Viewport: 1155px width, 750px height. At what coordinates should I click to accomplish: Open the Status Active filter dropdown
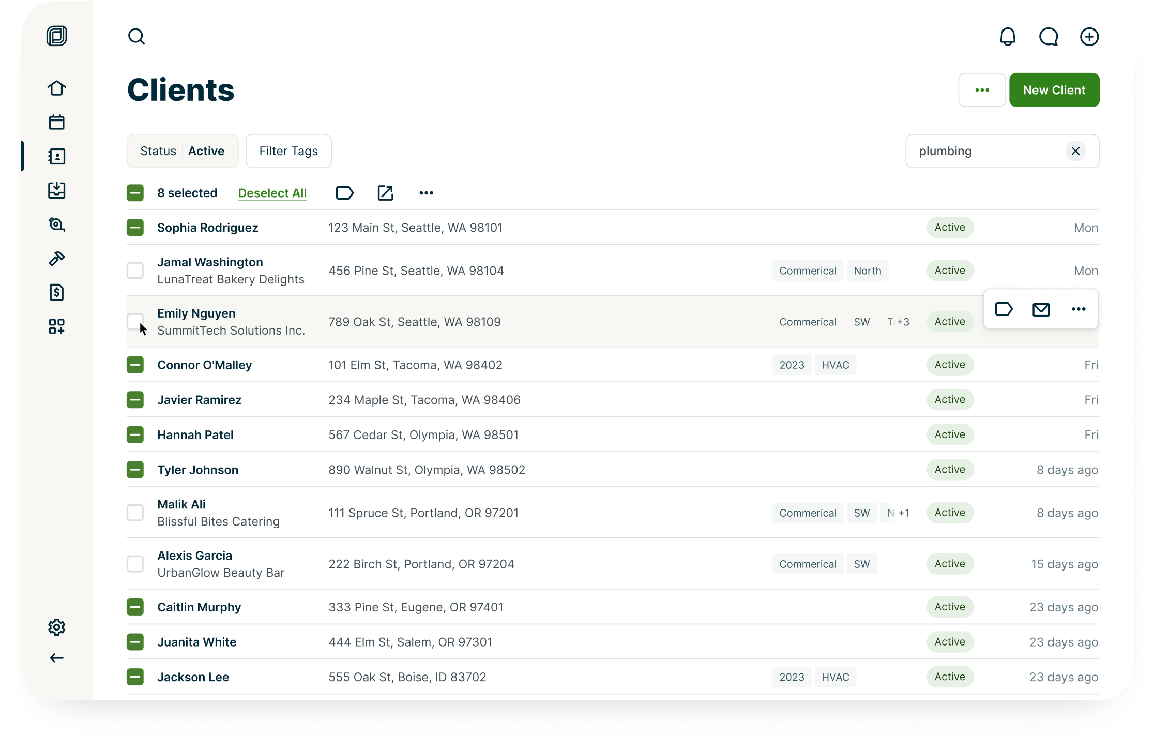pyautogui.click(x=183, y=151)
